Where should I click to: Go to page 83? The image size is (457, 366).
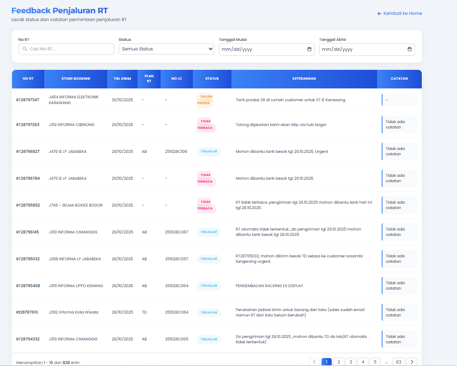click(399, 361)
